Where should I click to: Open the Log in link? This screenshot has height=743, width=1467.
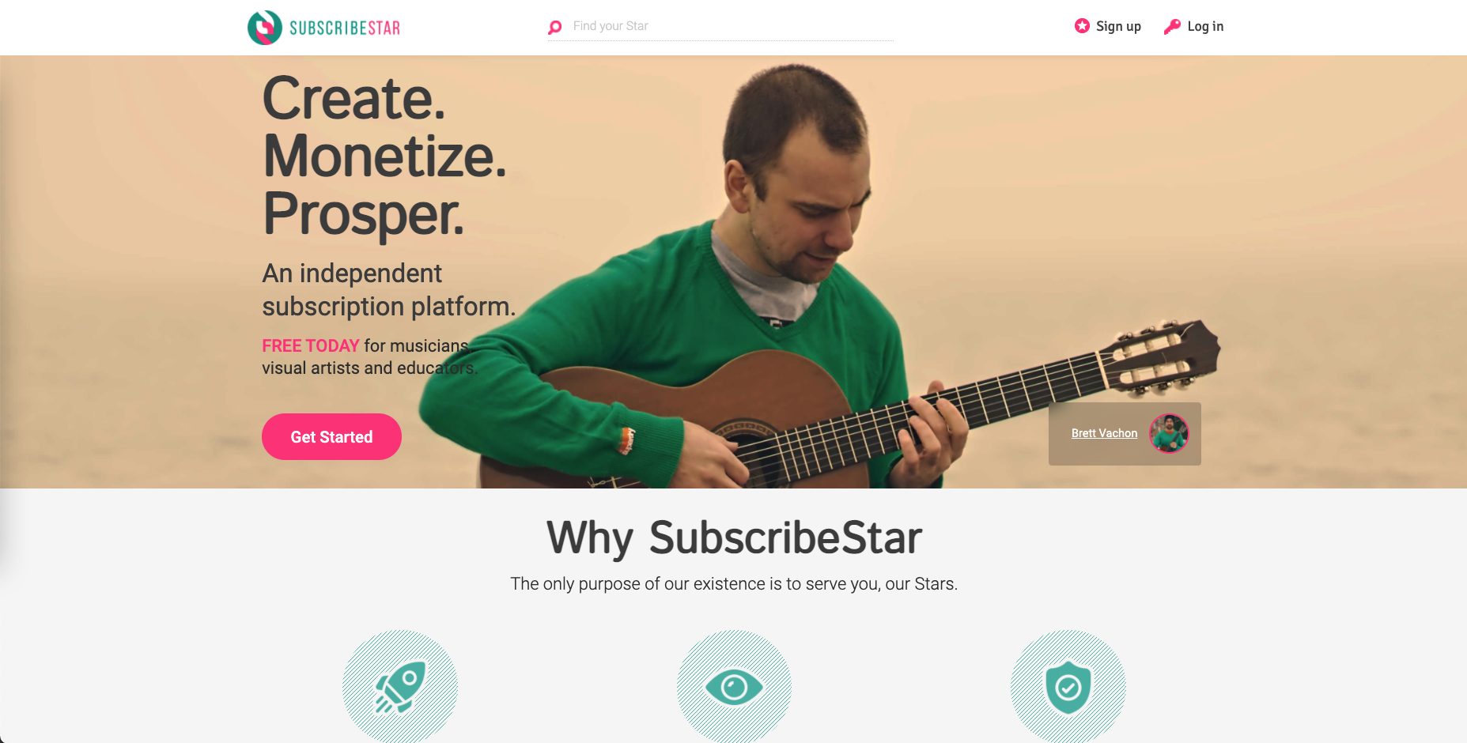1205,26
